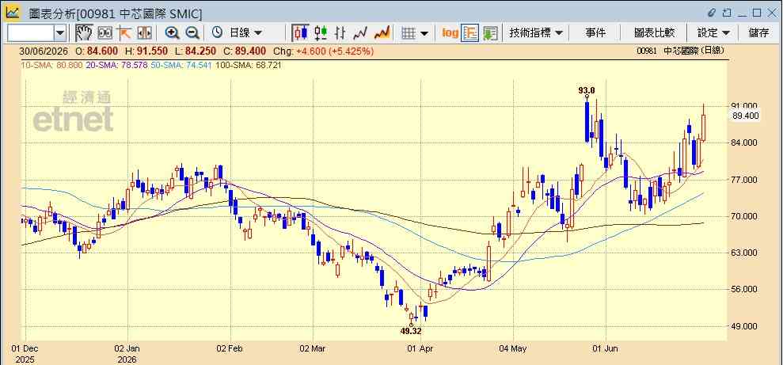Click the open price O: 84.600
783x365 pixels.
coord(97,51)
